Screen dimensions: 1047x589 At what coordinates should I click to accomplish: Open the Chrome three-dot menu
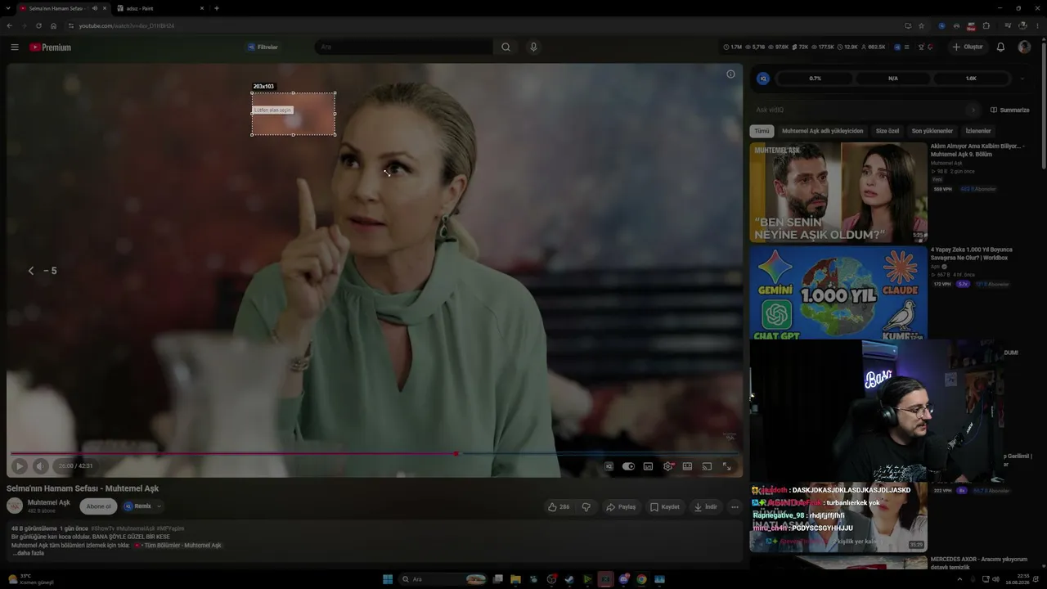1037,25
